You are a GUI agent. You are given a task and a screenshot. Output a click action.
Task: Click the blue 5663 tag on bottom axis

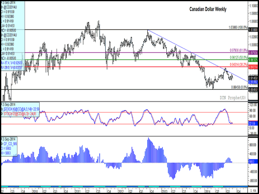pos(253,162)
